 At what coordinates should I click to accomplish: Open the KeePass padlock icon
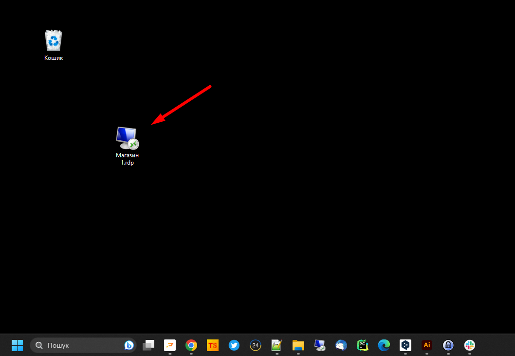448,345
